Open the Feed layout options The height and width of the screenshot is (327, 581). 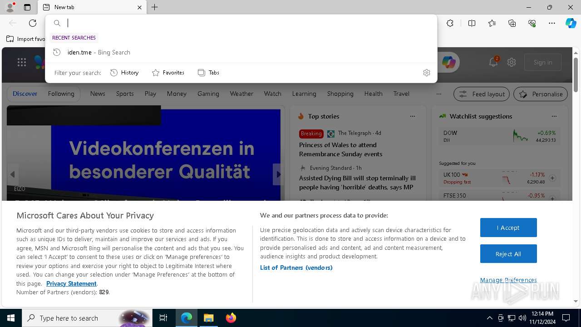tap(482, 94)
